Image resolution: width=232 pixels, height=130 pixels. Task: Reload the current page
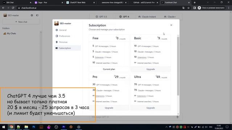[x=13, y=8]
